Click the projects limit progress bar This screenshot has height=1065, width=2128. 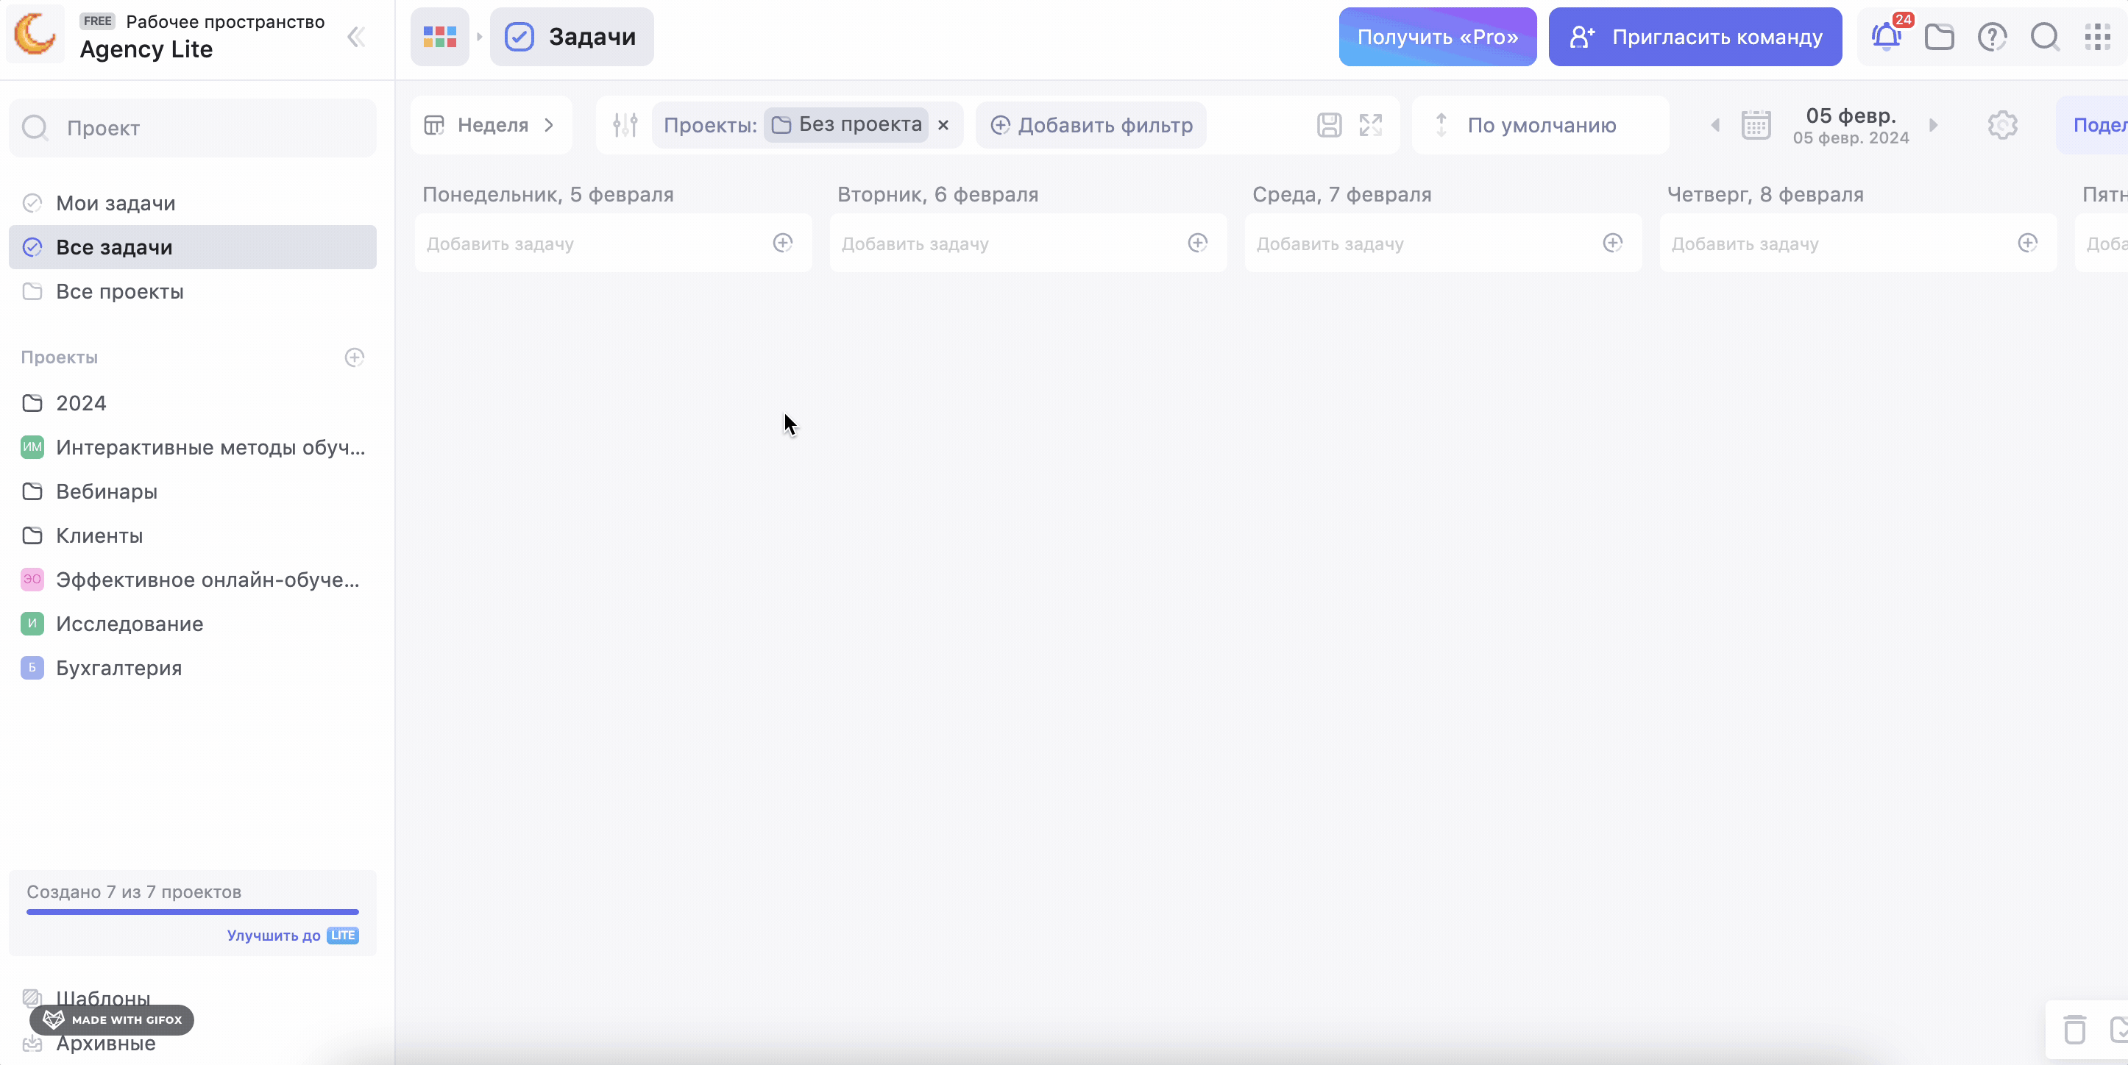(x=193, y=911)
